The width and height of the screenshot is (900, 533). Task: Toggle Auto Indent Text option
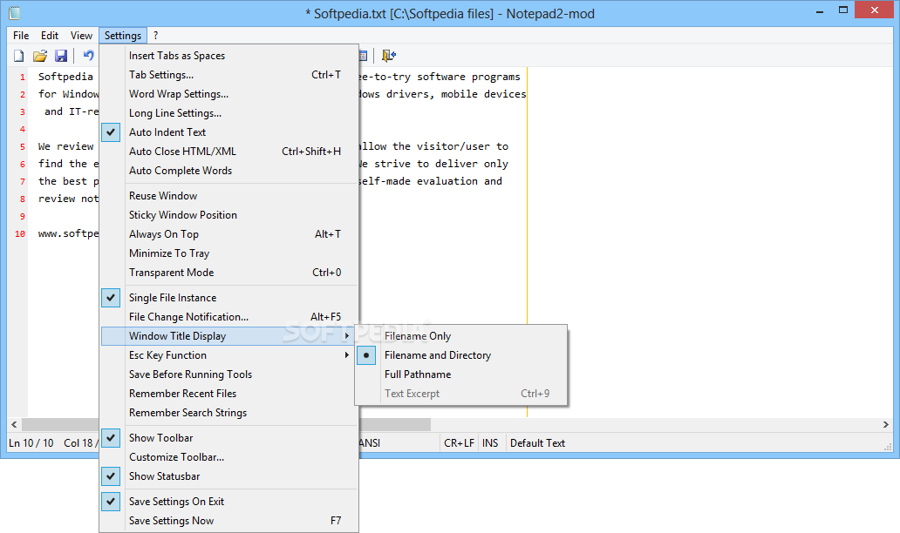(228, 132)
